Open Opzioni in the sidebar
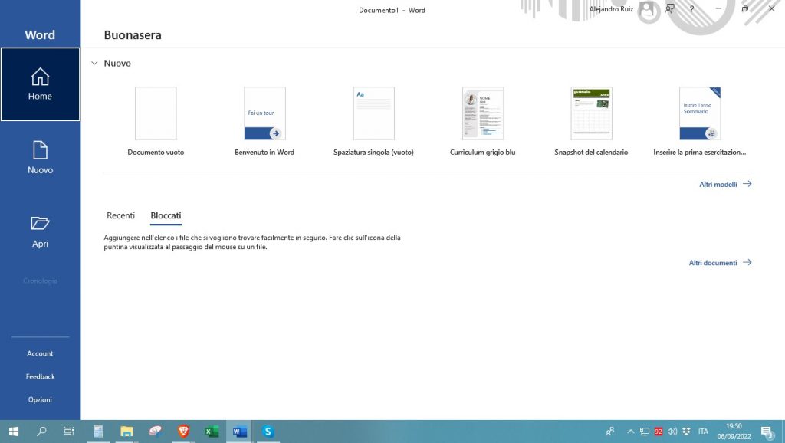785x443 pixels. 40,399
